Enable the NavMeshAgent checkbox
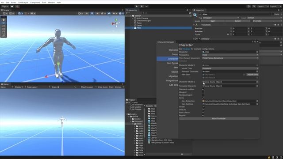The width and height of the screenshot is (283, 159). 203,95
